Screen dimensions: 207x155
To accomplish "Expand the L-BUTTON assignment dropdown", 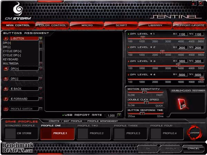I will click(41, 39).
